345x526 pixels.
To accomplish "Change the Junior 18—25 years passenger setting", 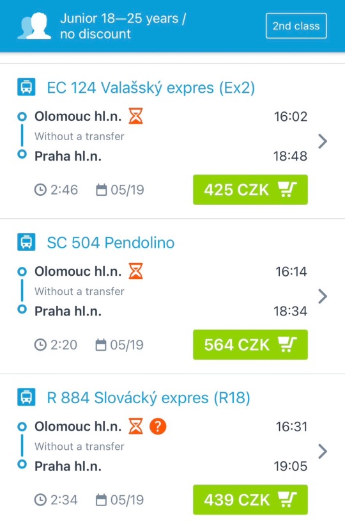I will point(123,26).
